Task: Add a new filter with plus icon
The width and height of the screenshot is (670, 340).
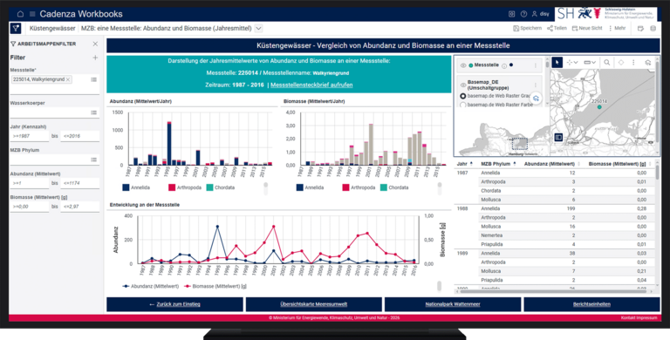Action: pyautogui.click(x=95, y=58)
